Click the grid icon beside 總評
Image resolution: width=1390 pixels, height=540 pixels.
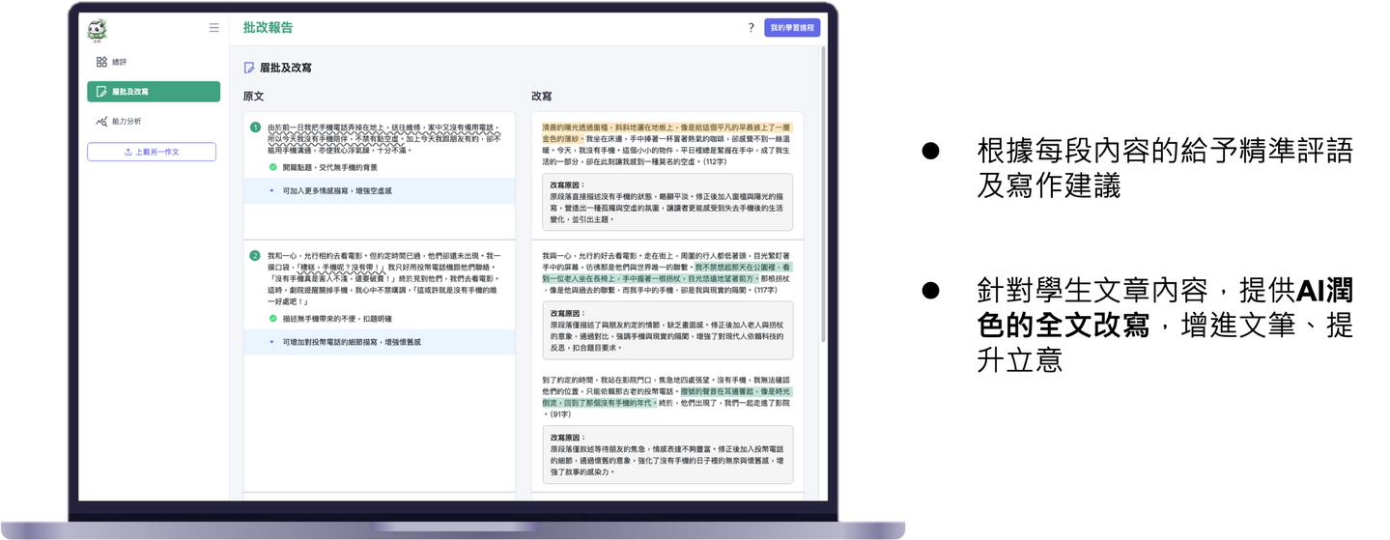pyautogui.click(x=101, y=62)
